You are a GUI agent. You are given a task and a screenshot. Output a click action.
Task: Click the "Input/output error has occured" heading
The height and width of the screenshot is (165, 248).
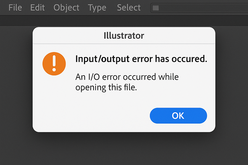click(x=141, y=59)
